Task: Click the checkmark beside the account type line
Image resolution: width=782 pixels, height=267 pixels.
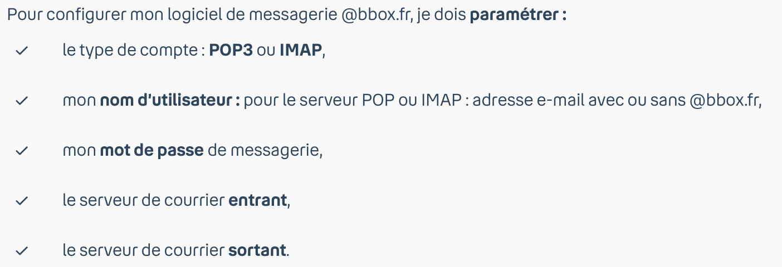Action: click(x=22, y=51)
